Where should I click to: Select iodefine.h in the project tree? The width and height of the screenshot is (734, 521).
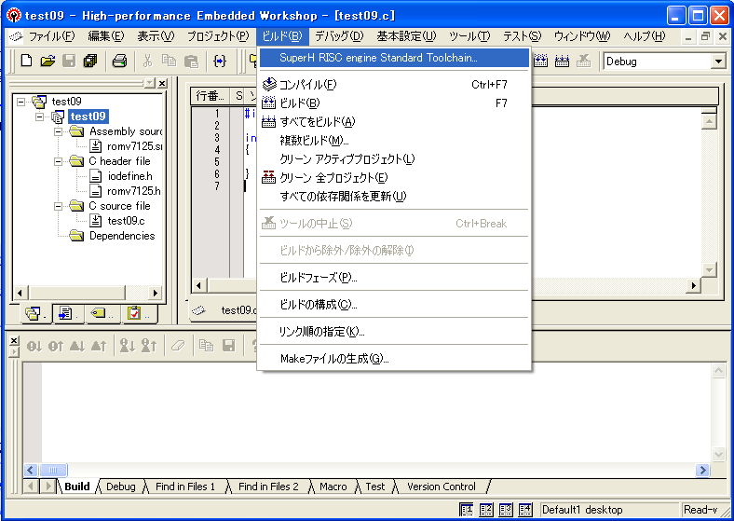pyautogui.click(x=129, y=176)
